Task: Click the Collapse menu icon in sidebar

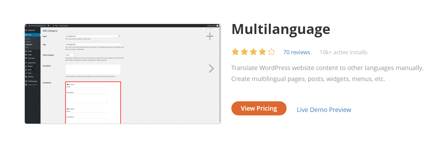Action: [x=26, y=84]
